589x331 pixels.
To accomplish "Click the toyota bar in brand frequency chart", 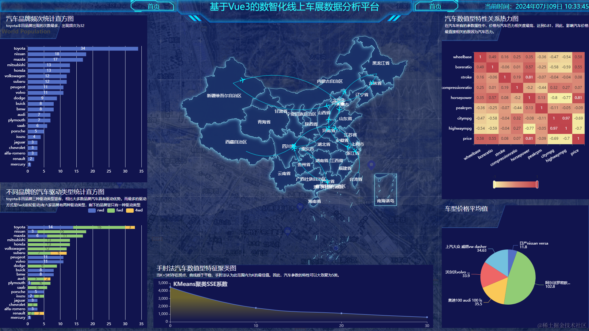I will (x=83, y=48).
